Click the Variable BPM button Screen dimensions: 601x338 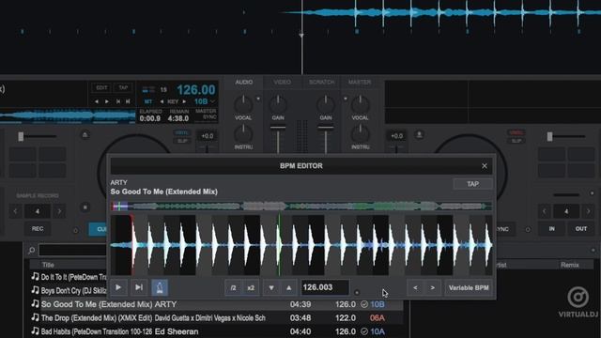click(469, 288)
